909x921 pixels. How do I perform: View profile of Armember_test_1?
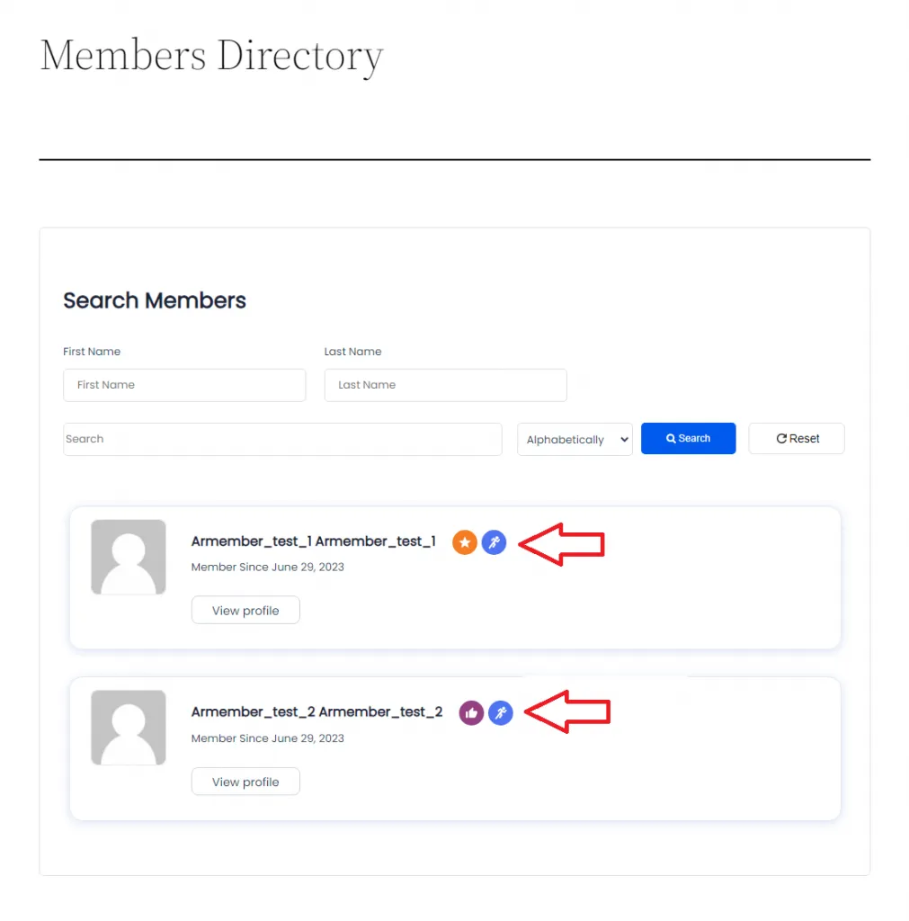tap(245, 611)
